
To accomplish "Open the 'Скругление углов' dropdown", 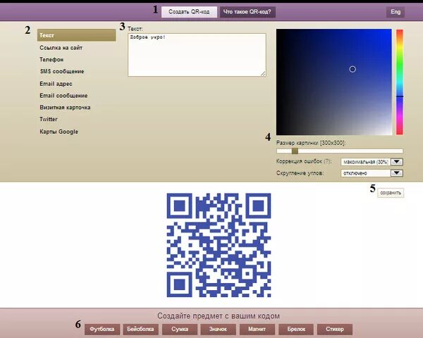I will click(372, 173).
